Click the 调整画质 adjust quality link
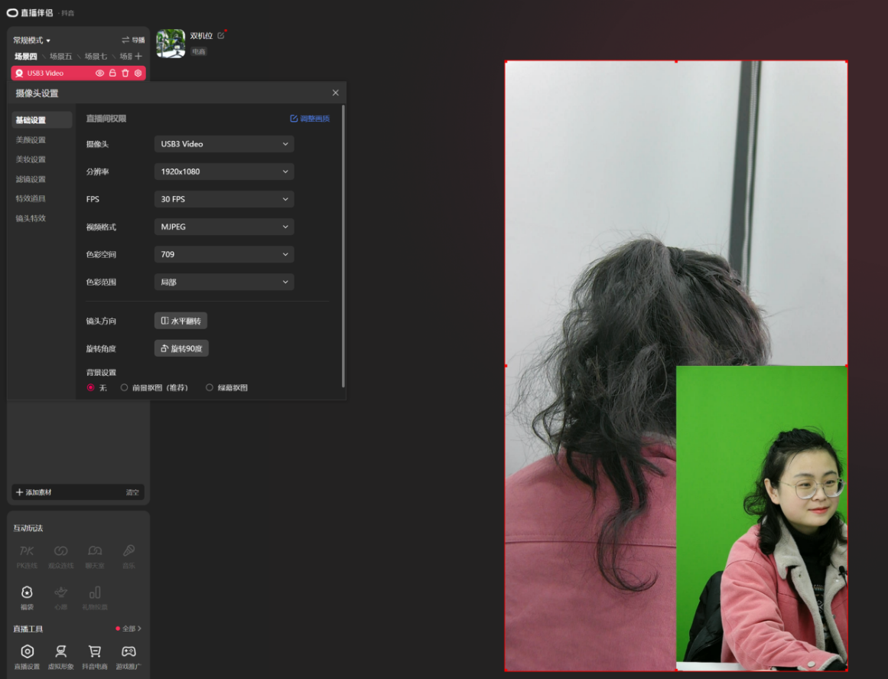Viewport: 888px width, 679px height. (310, 119)
